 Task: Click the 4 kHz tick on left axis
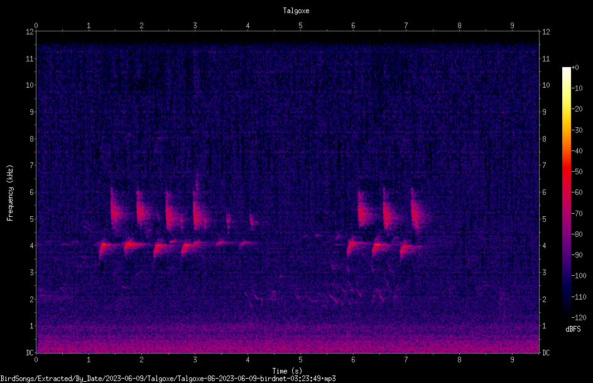(x=31, y=246)
